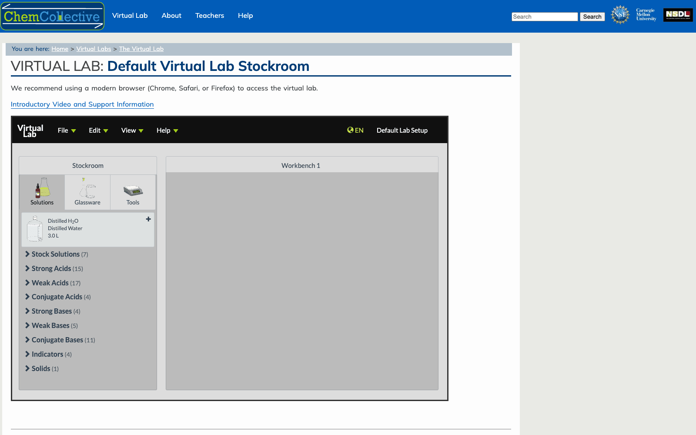Change language with the EN globe icon
Image resolution: width=696 pixels, height=435 pixels.
(x=355, y=130)
